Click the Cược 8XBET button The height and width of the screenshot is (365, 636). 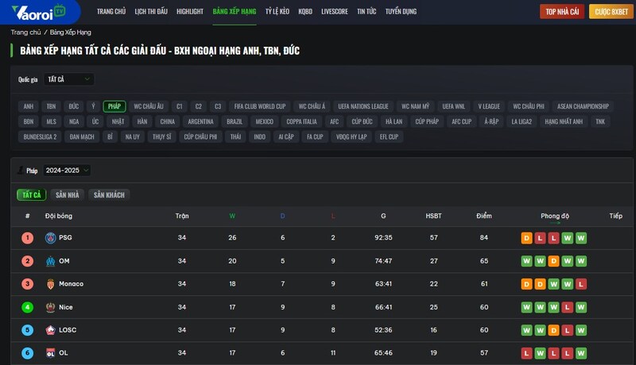click(611, 12)
